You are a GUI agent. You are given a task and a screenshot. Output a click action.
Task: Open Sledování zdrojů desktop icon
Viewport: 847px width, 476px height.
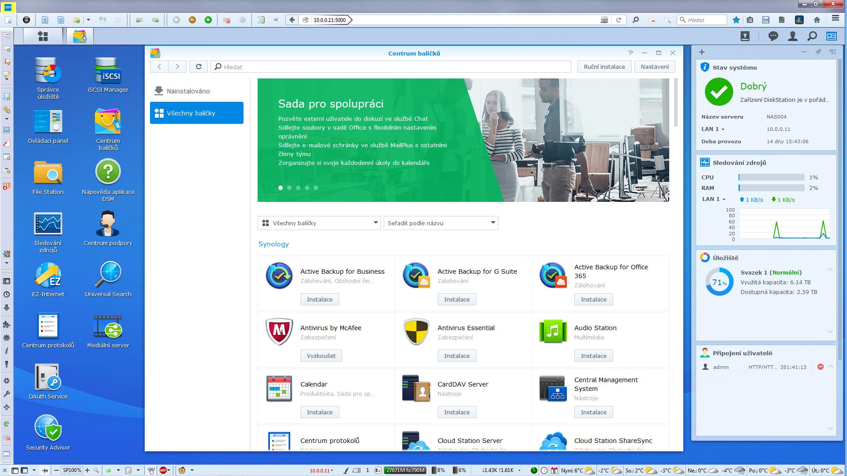pyautogui.click(x=48, y=223)
